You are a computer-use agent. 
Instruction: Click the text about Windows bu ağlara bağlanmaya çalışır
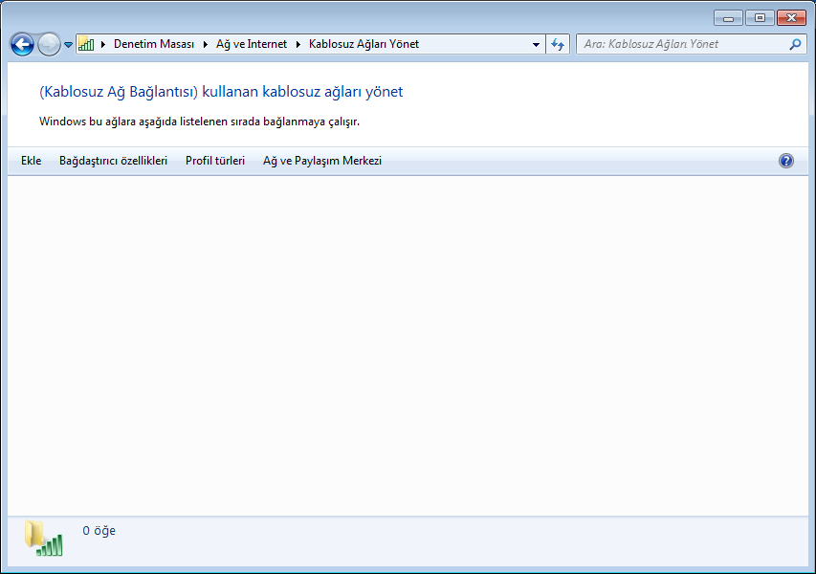pos(199,121)
